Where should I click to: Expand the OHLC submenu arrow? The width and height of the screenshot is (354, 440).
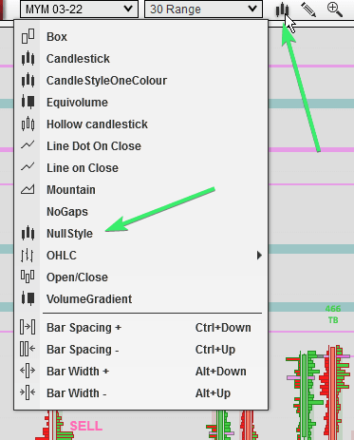[259, 255]
